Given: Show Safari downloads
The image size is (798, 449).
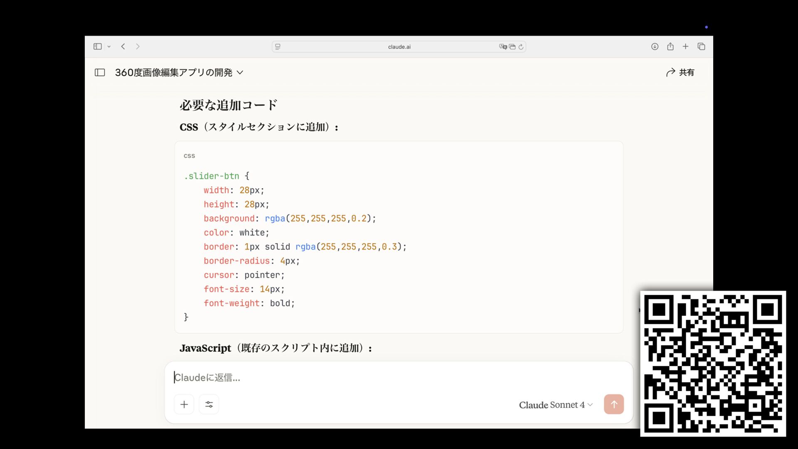Looking at the screenshot, I should (x=655, y=47).
